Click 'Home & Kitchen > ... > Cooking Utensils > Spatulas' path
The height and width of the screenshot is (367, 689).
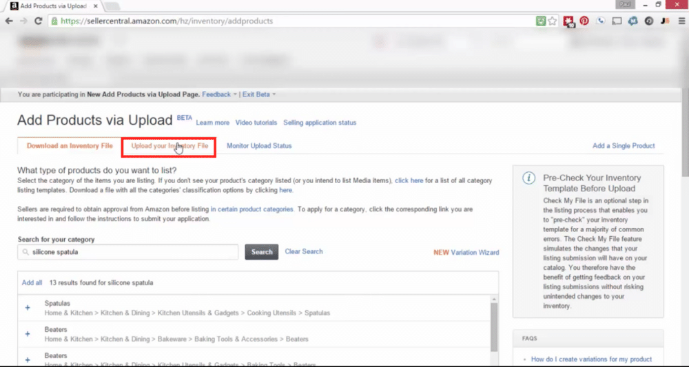[x=187, y=313]
